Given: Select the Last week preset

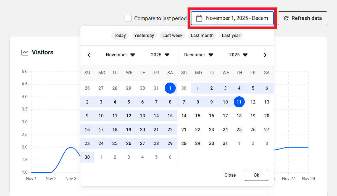Looking at the screenshot, I should (172, 35).
